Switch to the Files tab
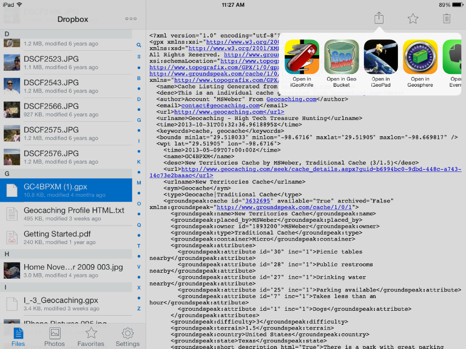 18,337
